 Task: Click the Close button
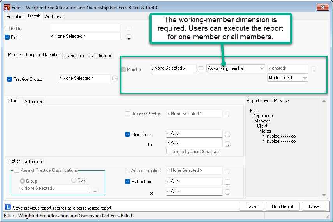click(314, 206)
